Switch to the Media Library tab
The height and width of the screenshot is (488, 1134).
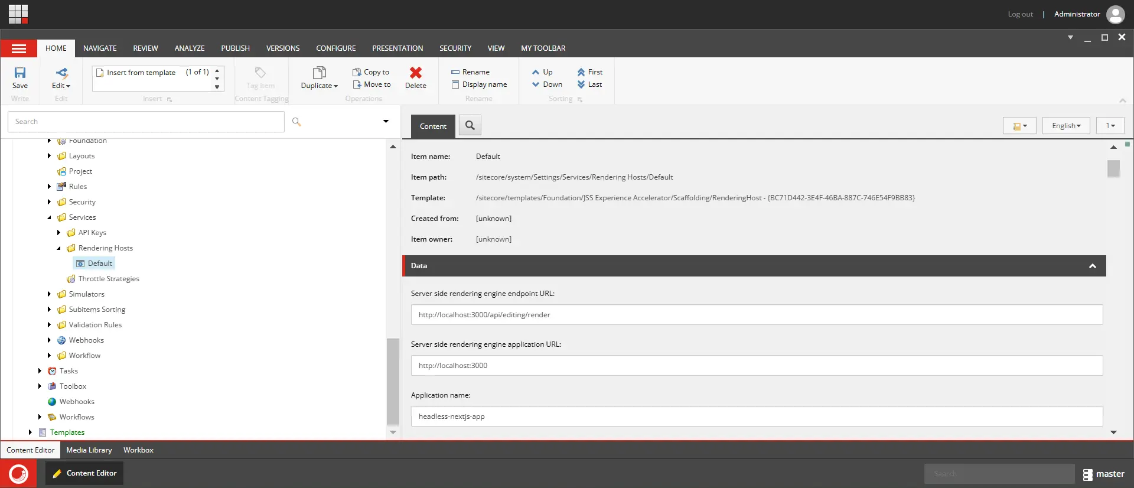[x=89, y=450]
